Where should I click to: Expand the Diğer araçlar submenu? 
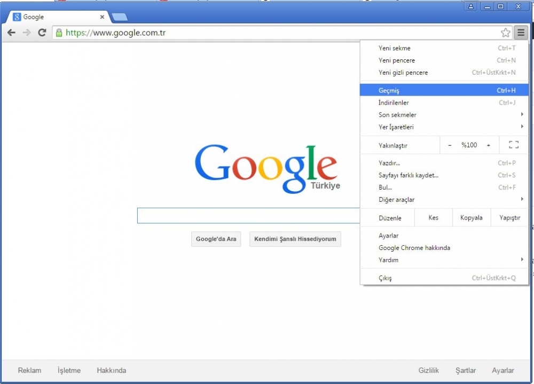(396, 200)
